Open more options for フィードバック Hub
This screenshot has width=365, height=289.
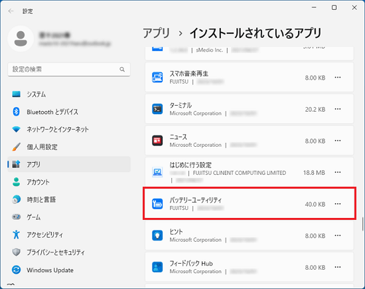(x=338, y=267)
